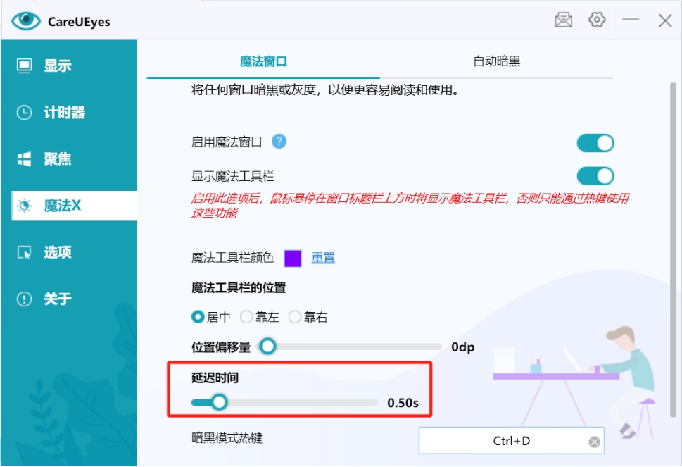The height and width of the screenshot is (467, 682).
Task: Click the 重置 reset link
Action: click(324, 259)
